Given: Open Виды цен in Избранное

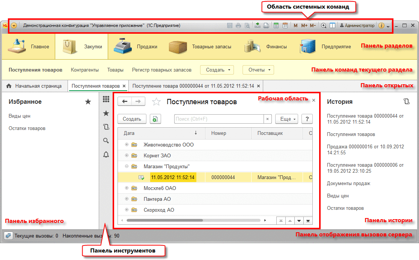Looking at the screenshot, I should coord(20,116).
